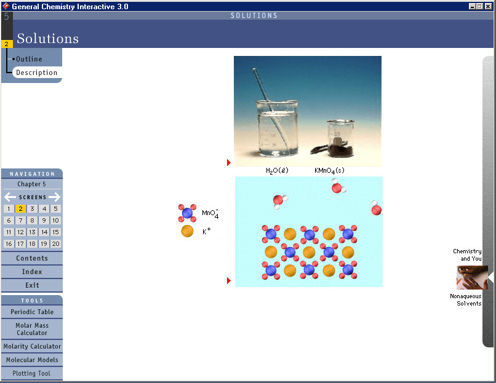Open the Index page

pos(32,272)
